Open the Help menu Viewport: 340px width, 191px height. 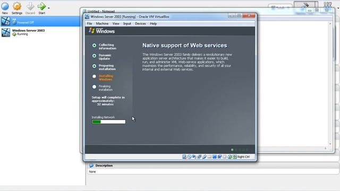click(x=154, y=23)
